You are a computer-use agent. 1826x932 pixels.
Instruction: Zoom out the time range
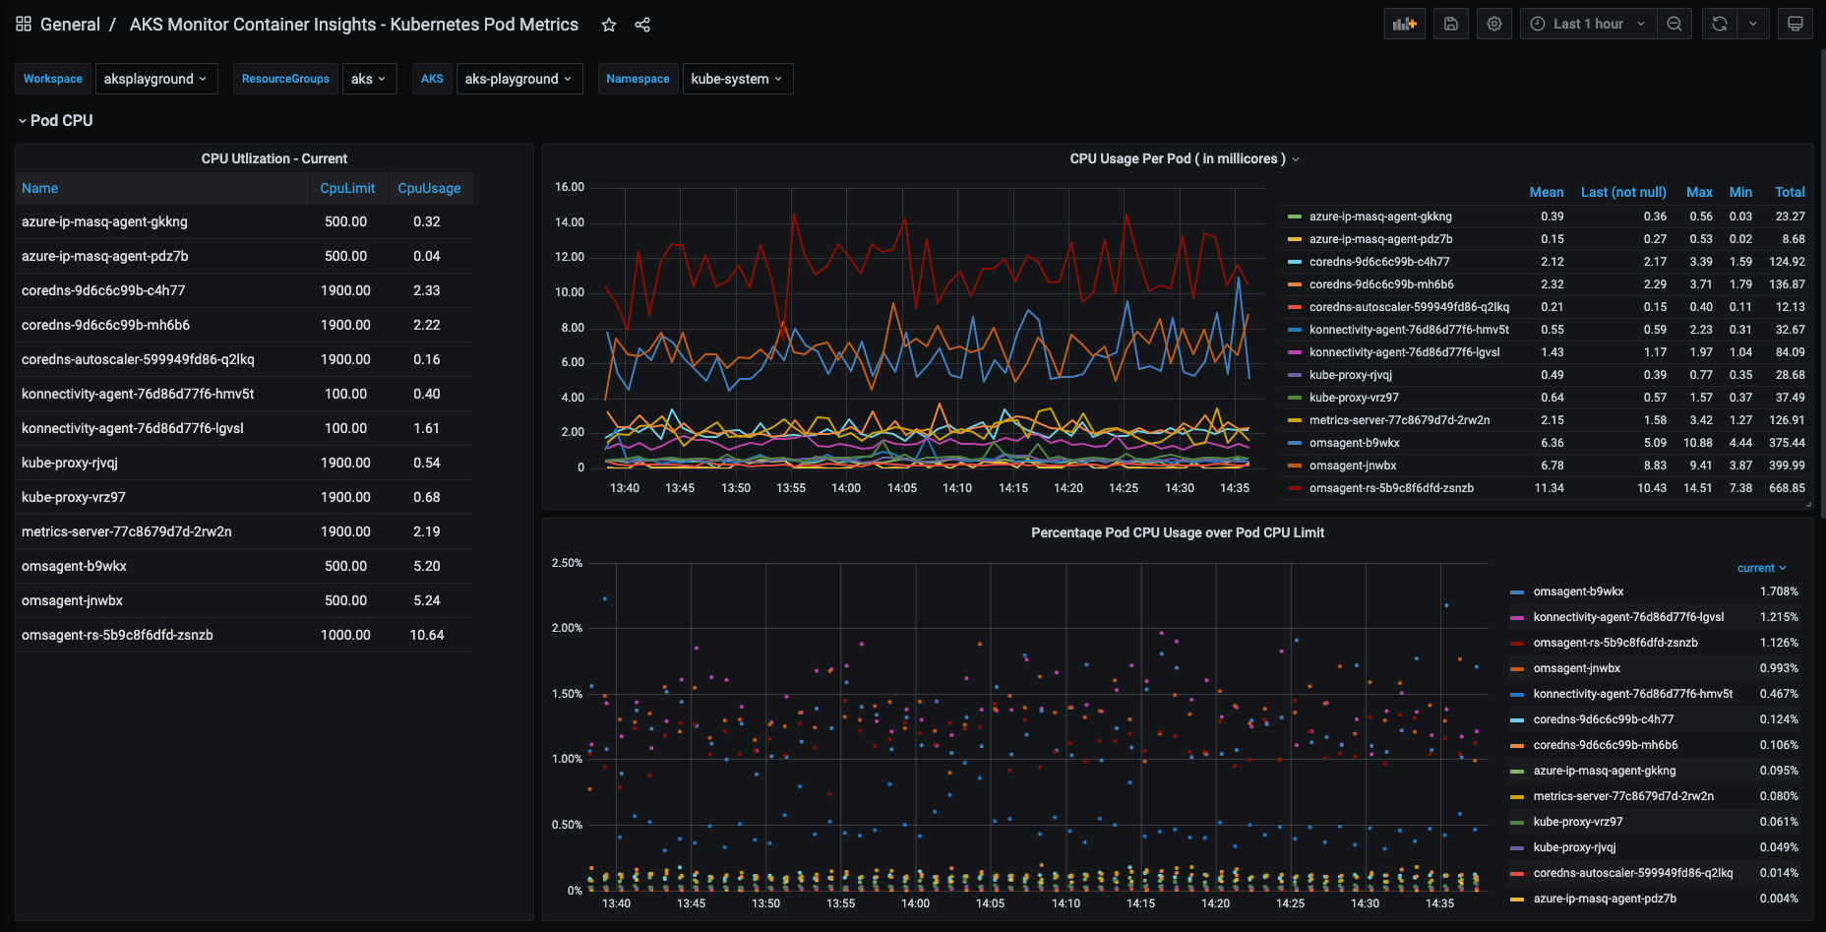pyautogui.click(x=1674, y=25)
